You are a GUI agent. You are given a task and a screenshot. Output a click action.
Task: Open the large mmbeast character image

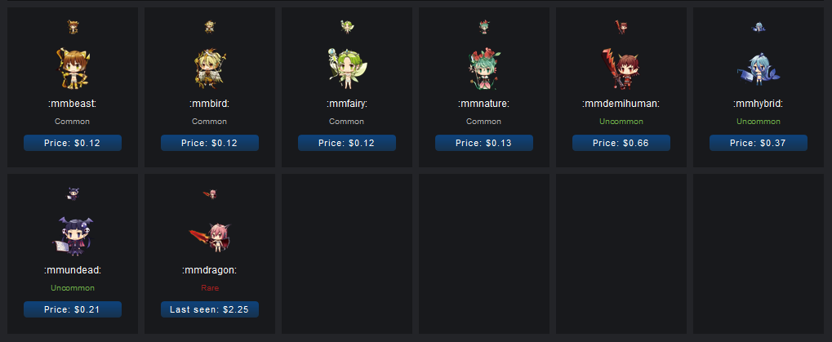[x=73, y=69]
